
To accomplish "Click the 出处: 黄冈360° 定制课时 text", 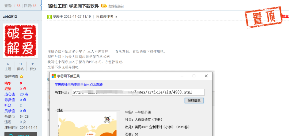I will 158,127.
